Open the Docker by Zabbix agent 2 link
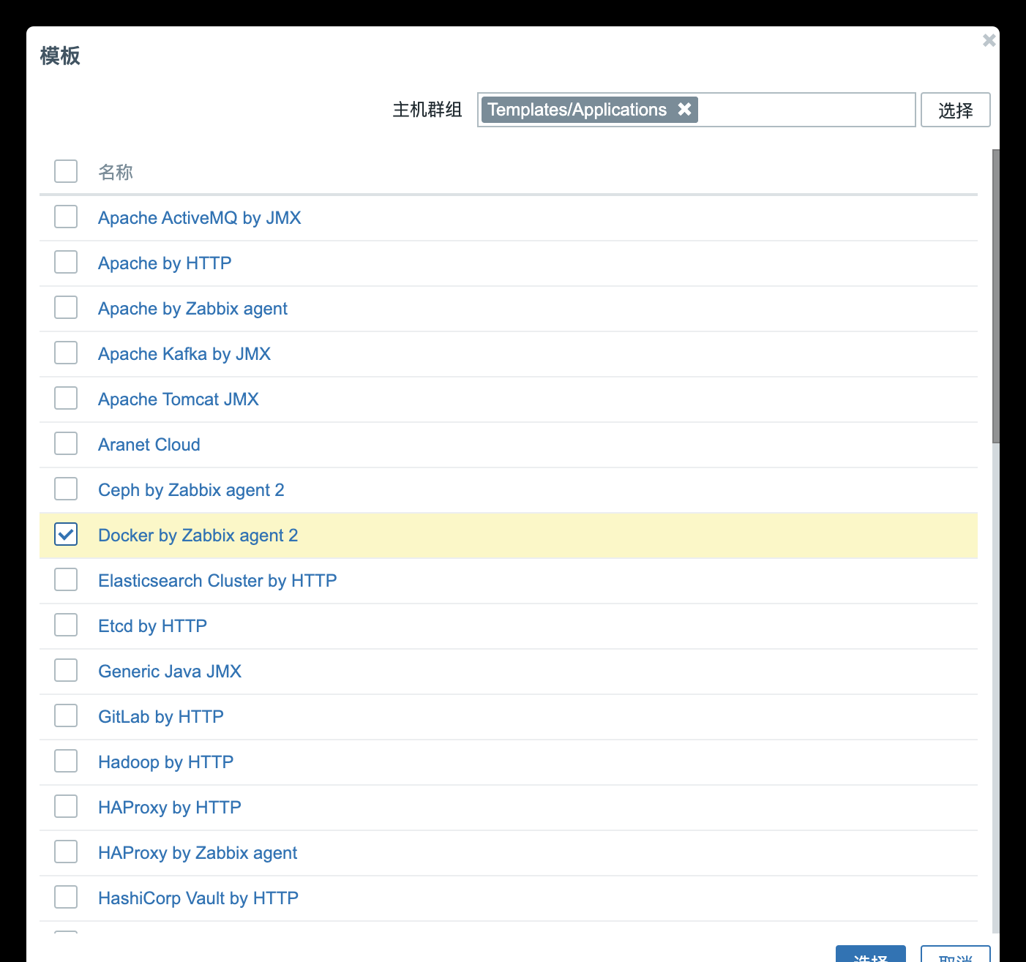Screen dimensions: 1026x962 pos(198,536)
